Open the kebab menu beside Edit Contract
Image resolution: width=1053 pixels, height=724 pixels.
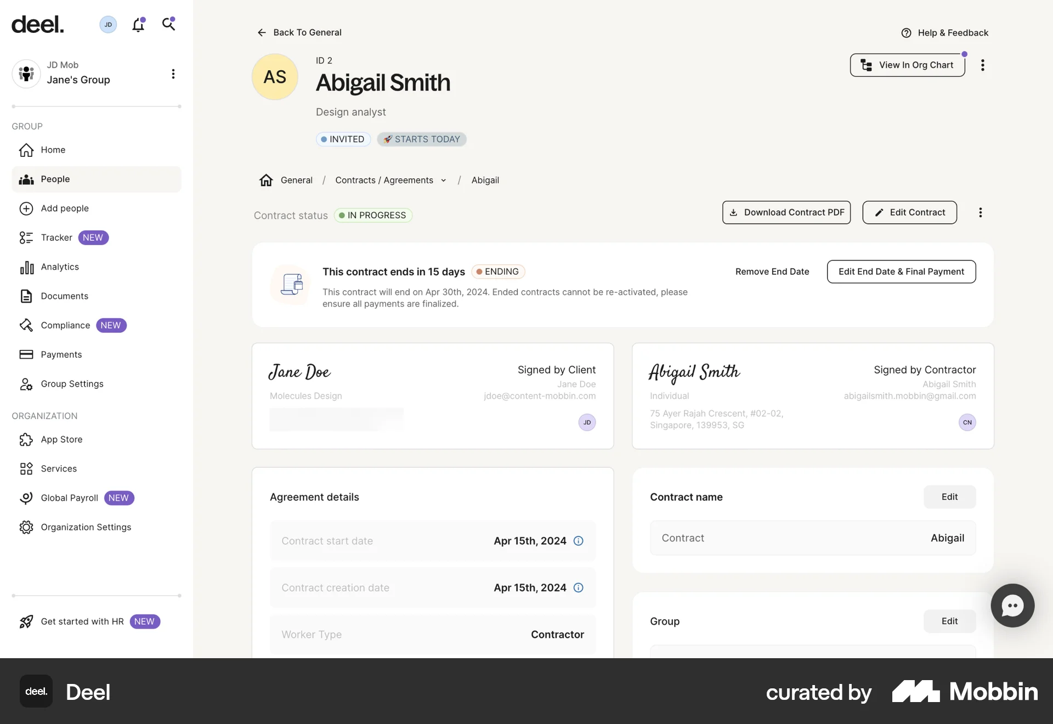(x=980, y=212)
